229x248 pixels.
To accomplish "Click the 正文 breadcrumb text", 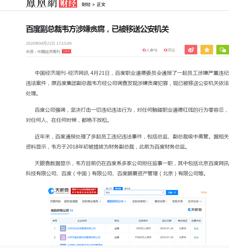I will coord(101,4).
